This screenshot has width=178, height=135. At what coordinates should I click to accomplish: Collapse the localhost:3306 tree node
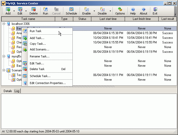coord(4,24)
